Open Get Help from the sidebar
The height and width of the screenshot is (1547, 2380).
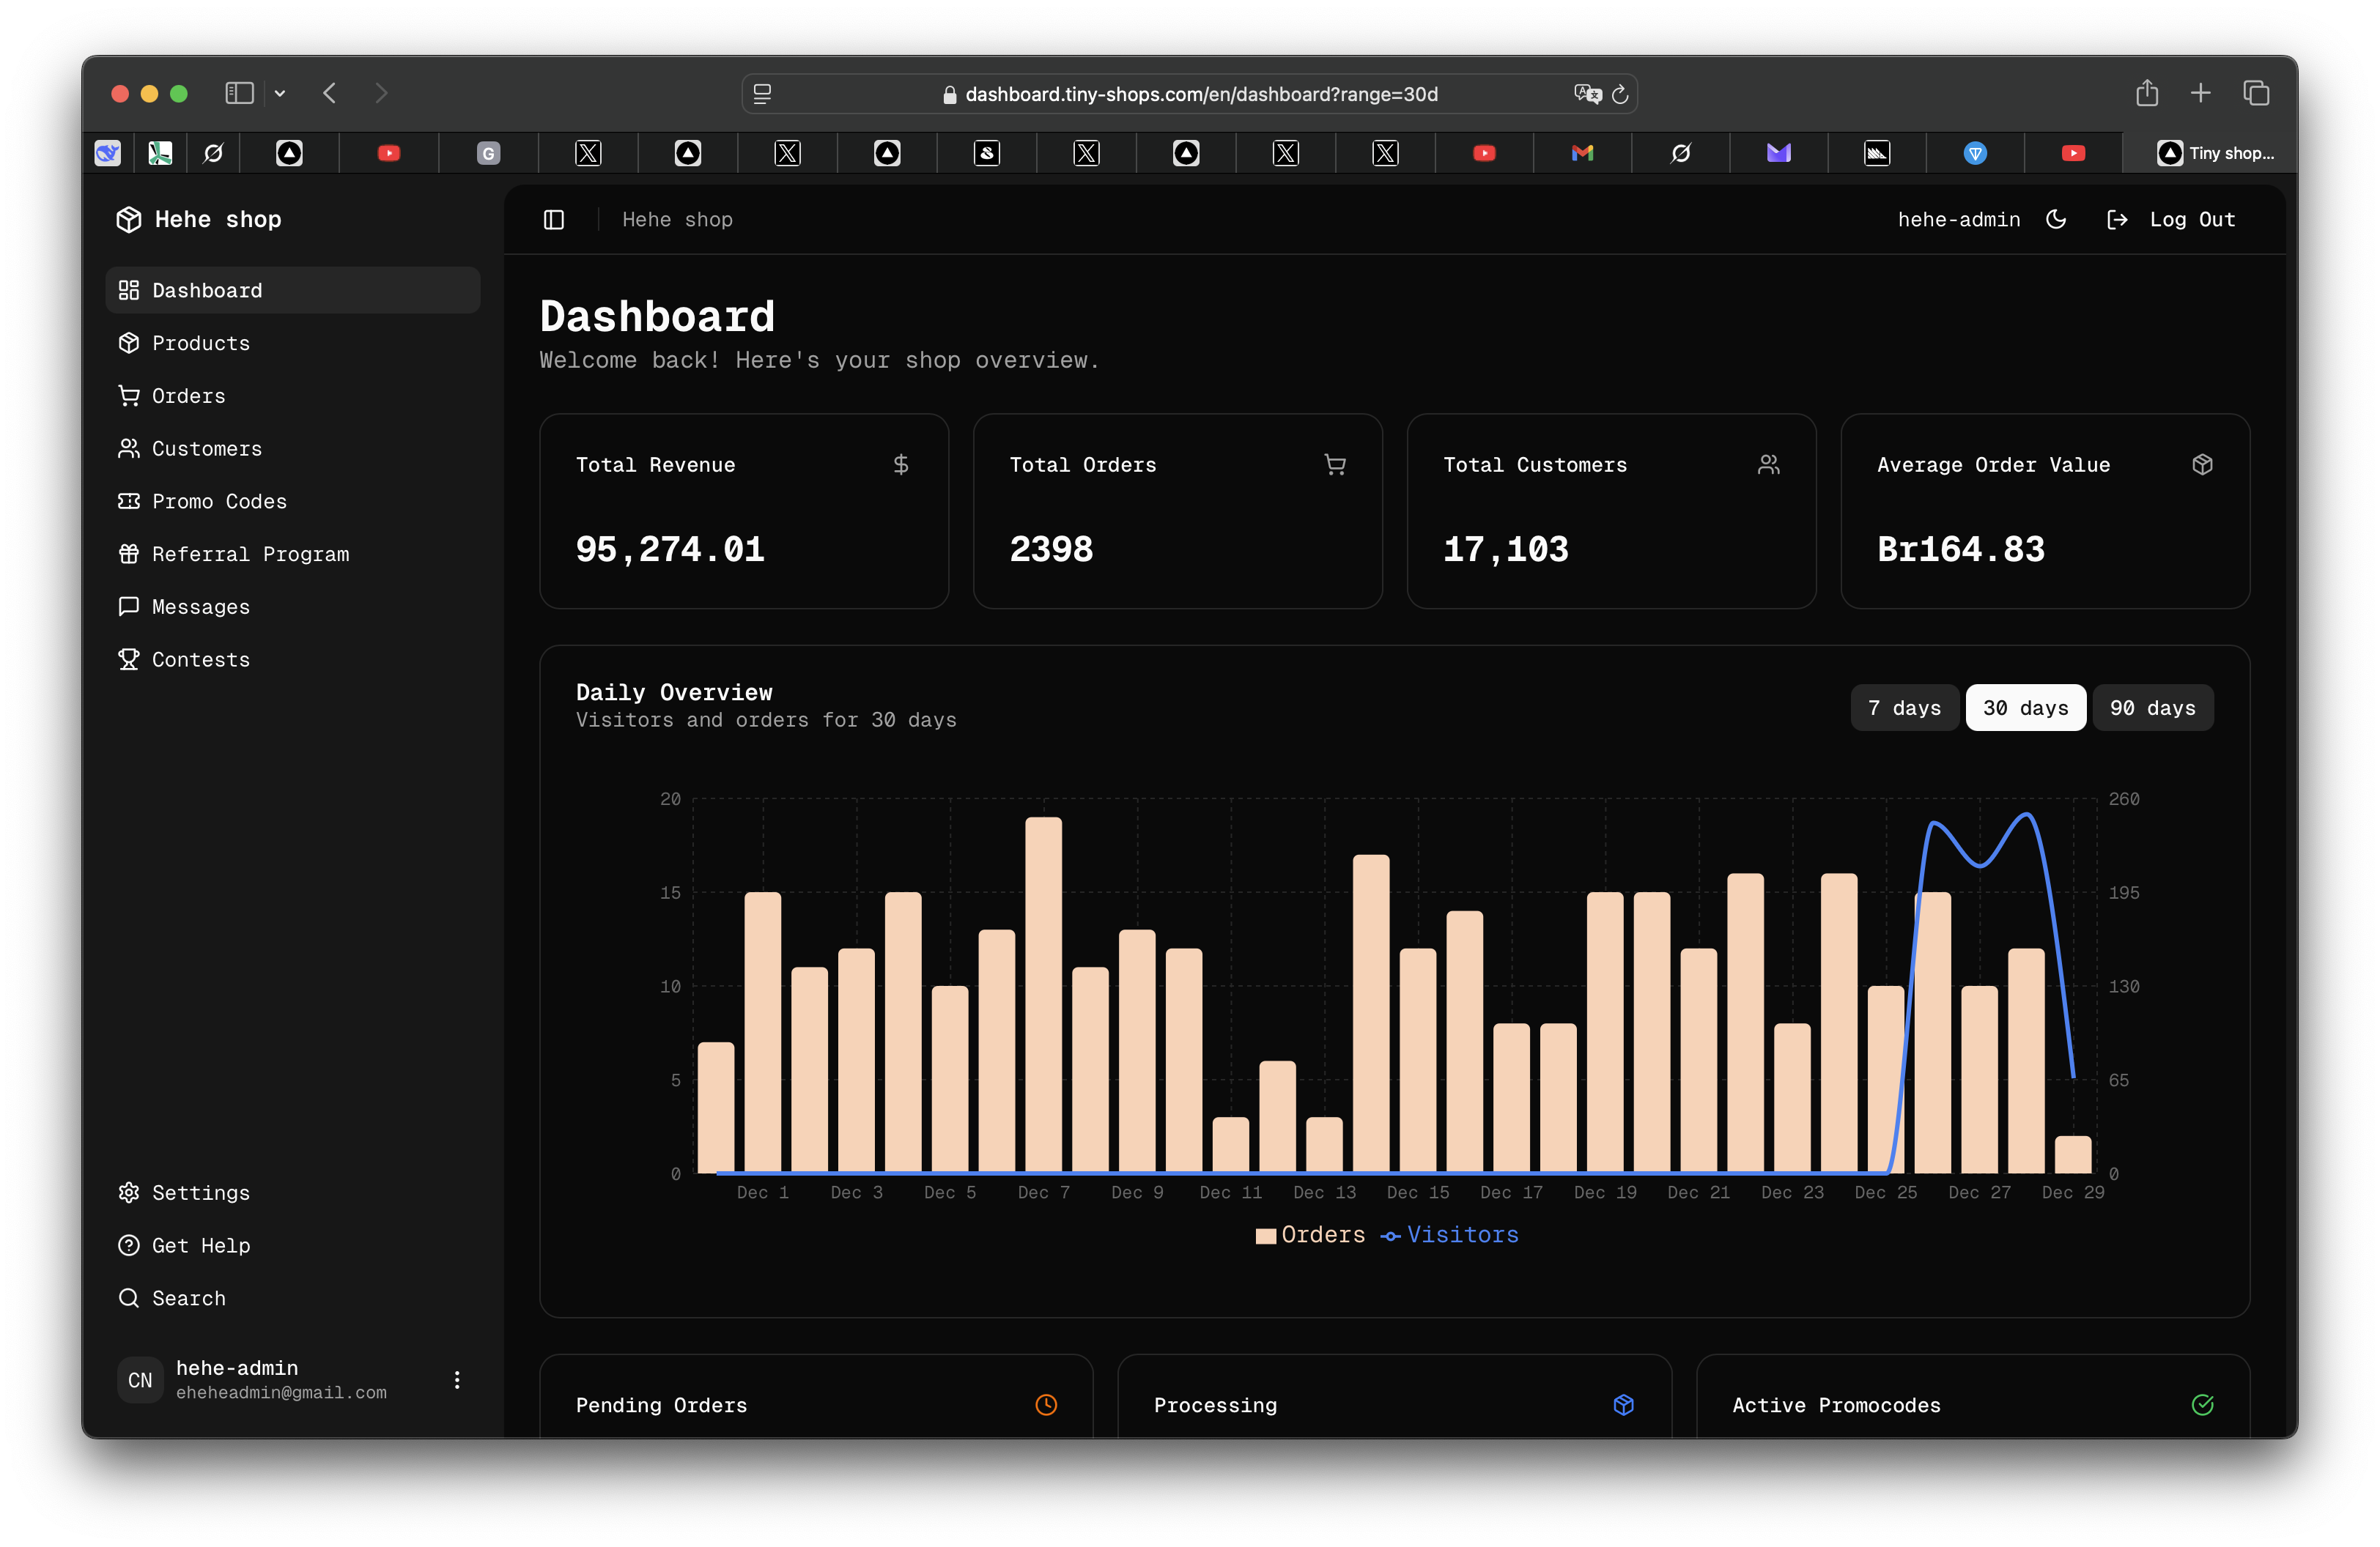click(x=200, y=1245)
